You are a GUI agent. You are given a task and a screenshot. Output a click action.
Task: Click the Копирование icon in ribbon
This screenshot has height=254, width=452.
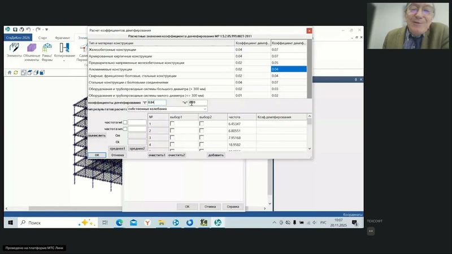click(66, 49)
